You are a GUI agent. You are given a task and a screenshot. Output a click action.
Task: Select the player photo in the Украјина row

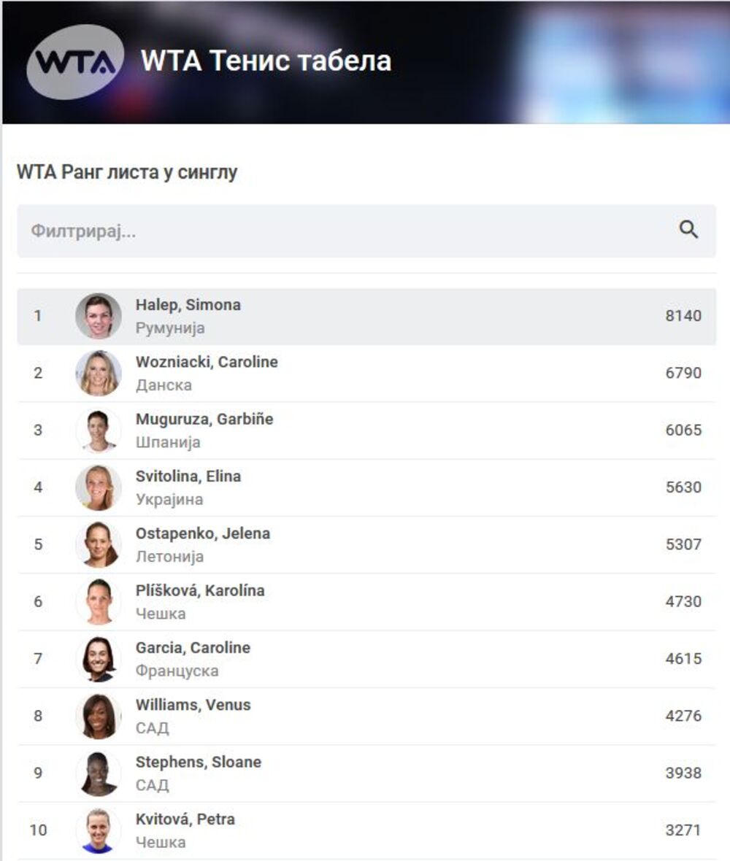(x=99, y=487)
